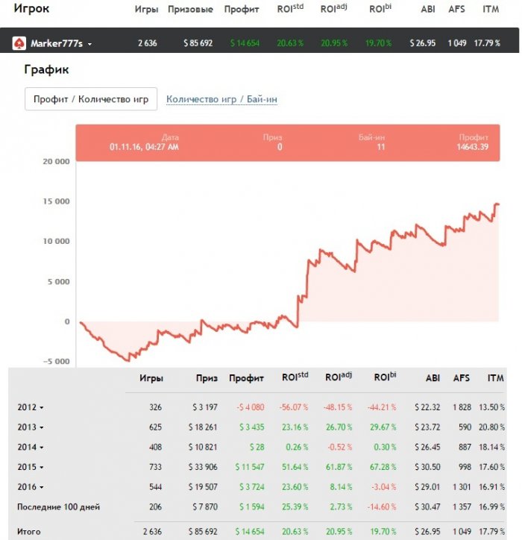Select the "Профит / Количество игр" tab
522x540 pixels.
click(x=91, y=99)
